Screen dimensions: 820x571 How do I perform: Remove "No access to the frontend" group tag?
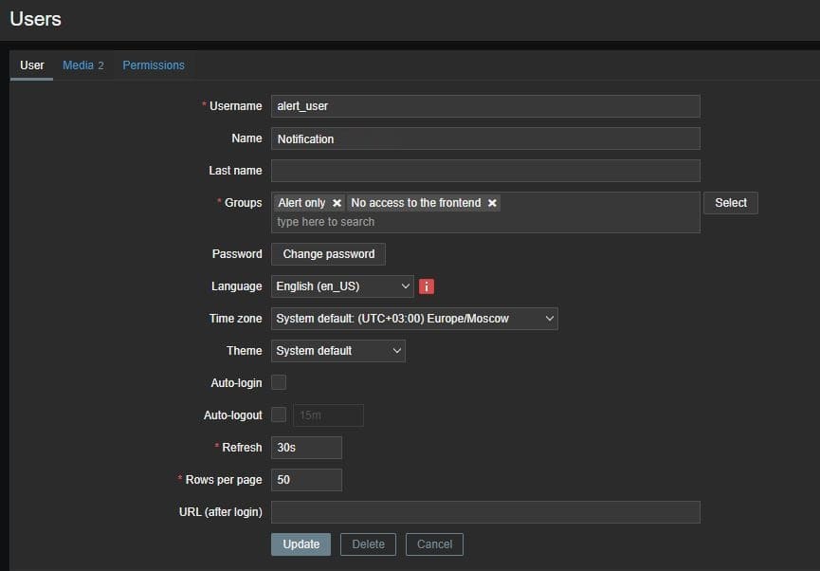pos(492,203)
